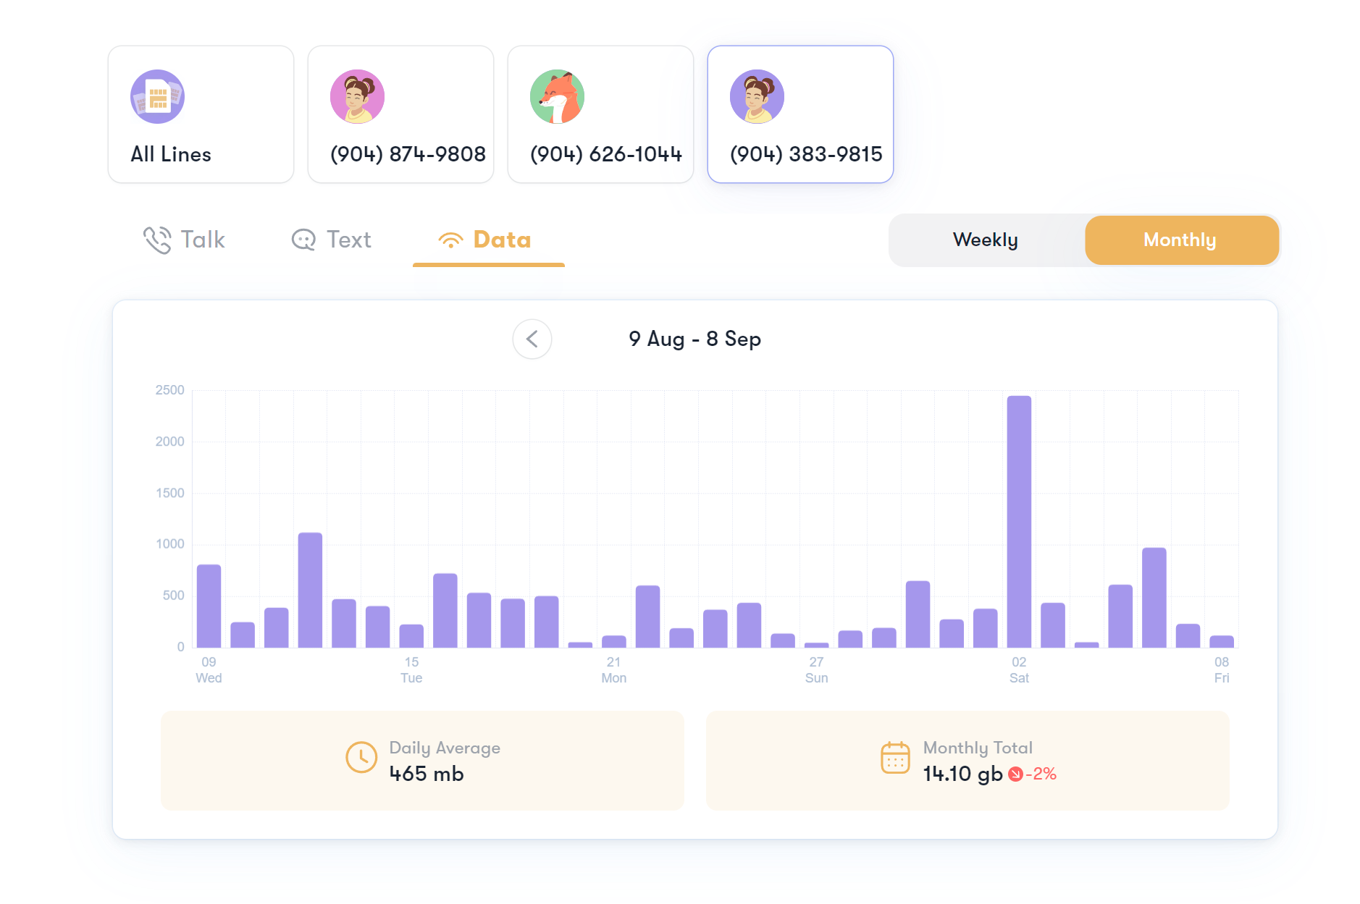The width and height of the screenshot is (1360, 904).
Task: Click the purple avatar for (904) 383-9815
Action: click(x=757, y=97)
